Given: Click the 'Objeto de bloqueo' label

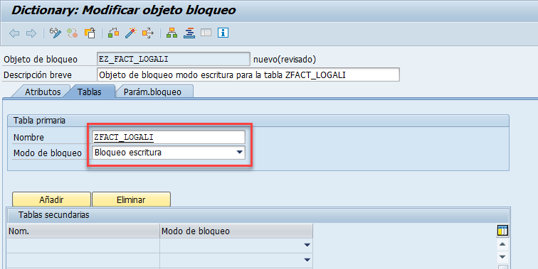Looking at the screenshot, I should coord(41,59).
